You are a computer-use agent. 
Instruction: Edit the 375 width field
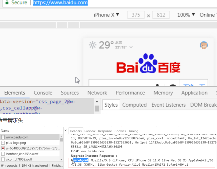click(136, 15)
